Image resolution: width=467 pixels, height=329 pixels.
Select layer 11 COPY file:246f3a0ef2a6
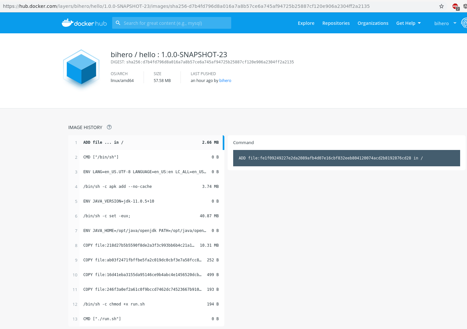(x=146, y=289)
